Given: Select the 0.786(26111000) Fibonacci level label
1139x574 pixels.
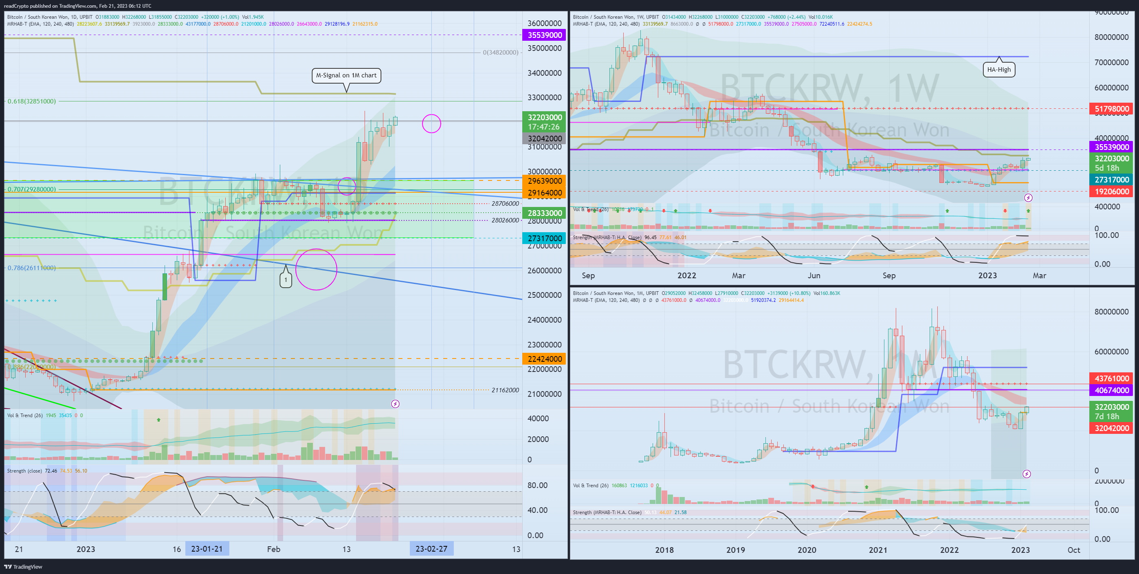Looking at the screenshot, I should point(32,268).
